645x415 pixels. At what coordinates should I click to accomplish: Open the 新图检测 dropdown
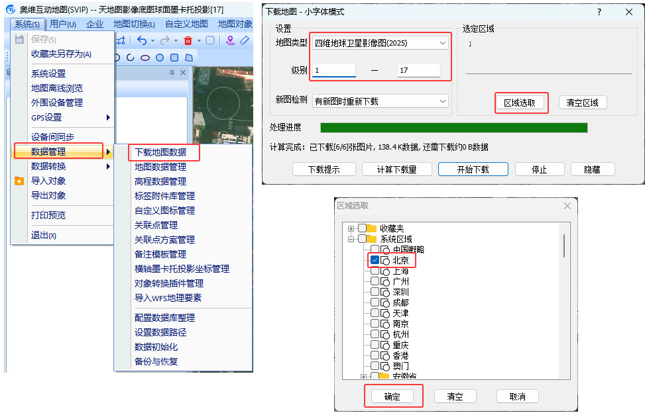point(380,101)
